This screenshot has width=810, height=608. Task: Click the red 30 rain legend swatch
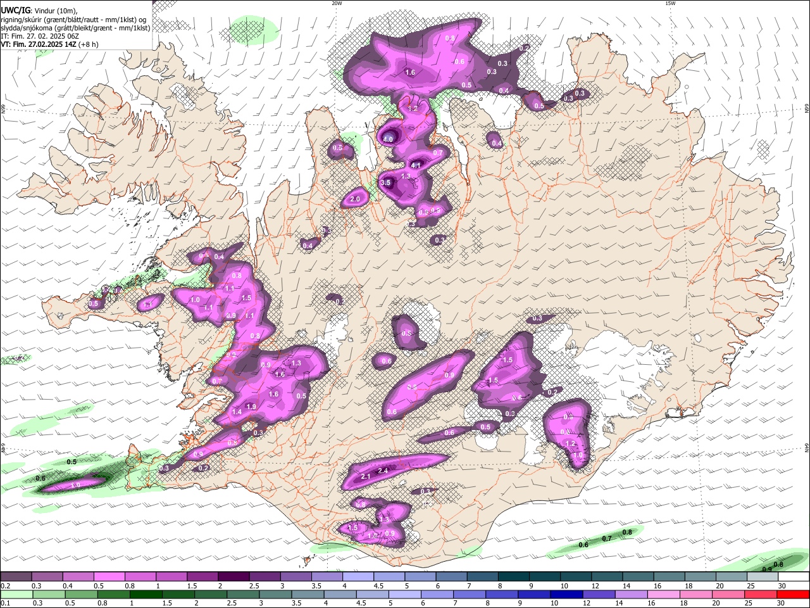pyautogui.click(x=793, y=594)
